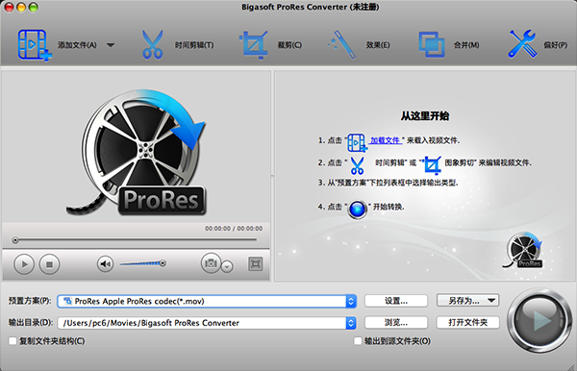577x371 pixels.
Task: Click the 加载文件 link
Action: click(x=386, y=140)
